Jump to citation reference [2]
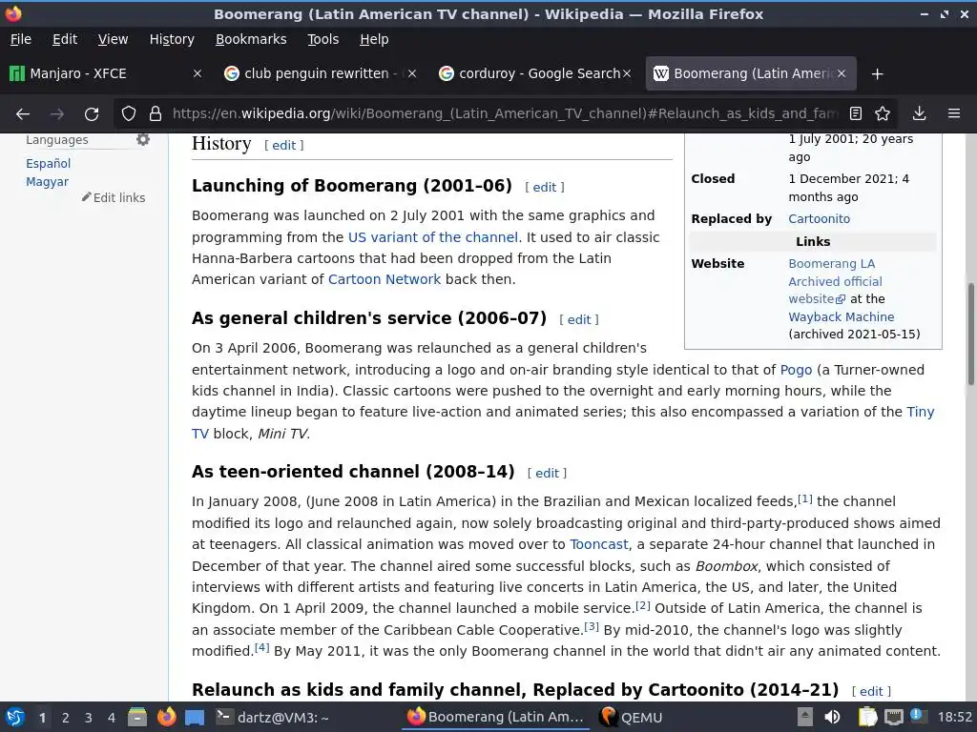 (x=643, y=605)
